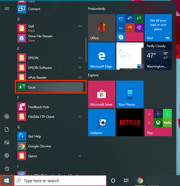Open Task View on taskbar

(126, 181)
